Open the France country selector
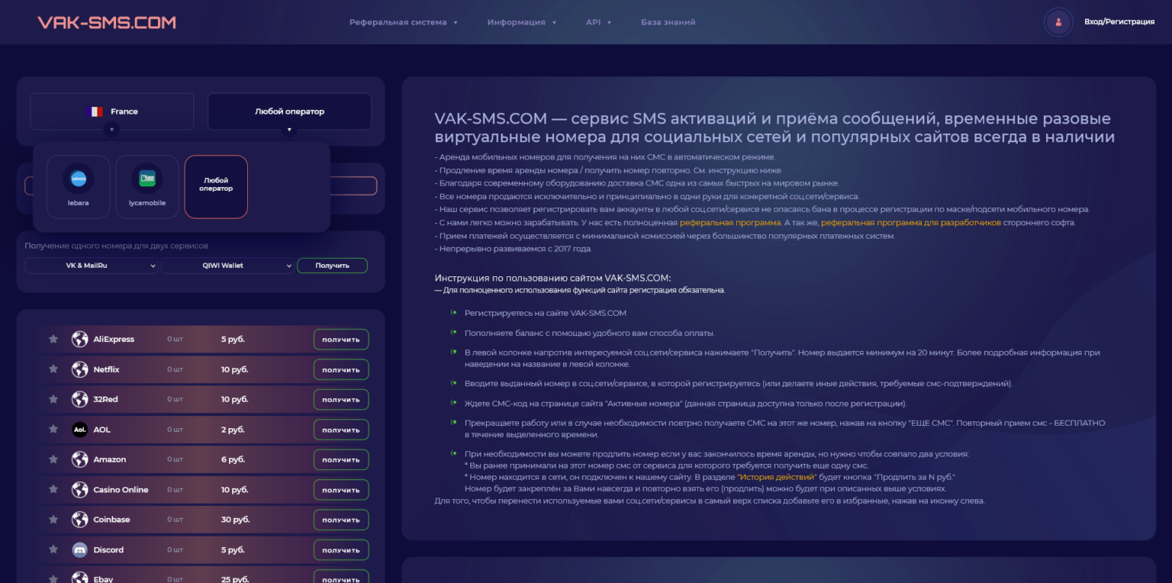 pyautogui.click(x=111, y=111)
